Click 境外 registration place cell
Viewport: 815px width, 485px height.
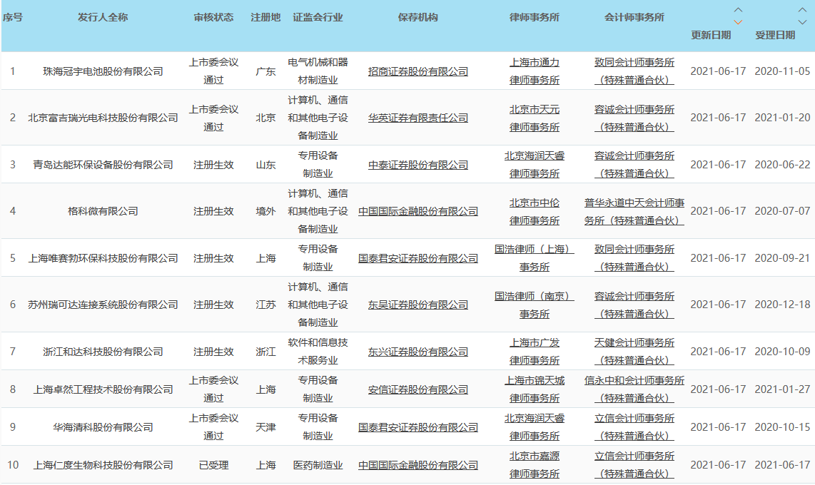point(265,211)
